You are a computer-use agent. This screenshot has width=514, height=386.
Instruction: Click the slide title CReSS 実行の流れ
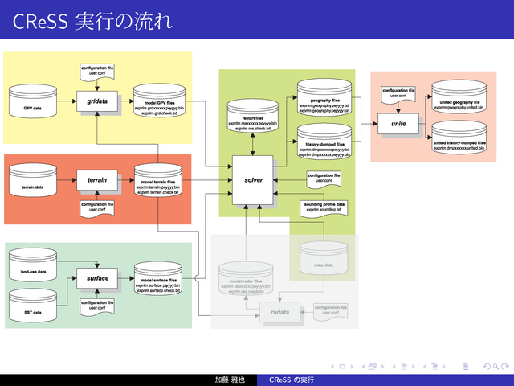92,22
